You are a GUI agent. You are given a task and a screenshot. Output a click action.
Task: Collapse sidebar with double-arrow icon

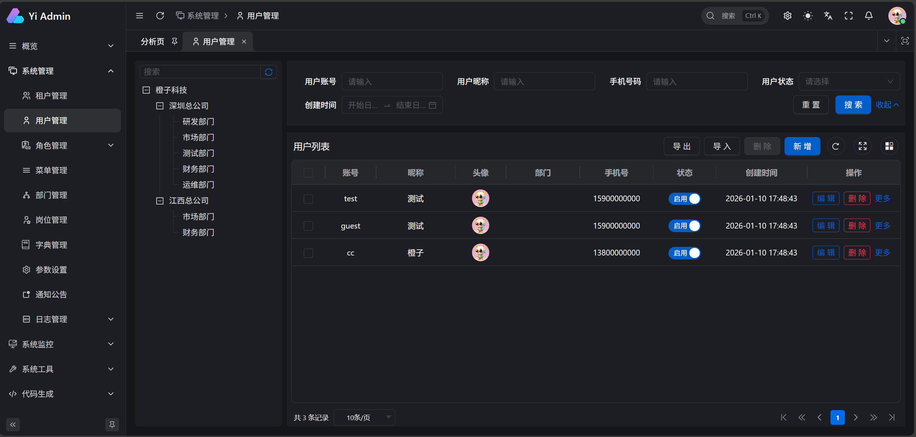13,424
